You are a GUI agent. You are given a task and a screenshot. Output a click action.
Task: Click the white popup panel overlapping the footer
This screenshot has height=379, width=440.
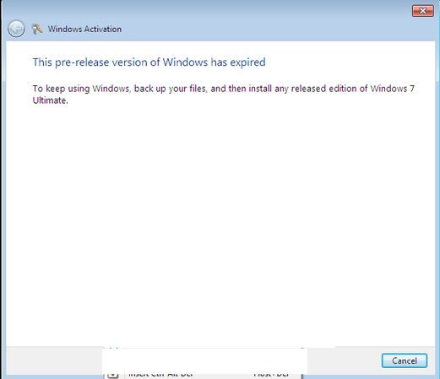[x=204, y=360]
